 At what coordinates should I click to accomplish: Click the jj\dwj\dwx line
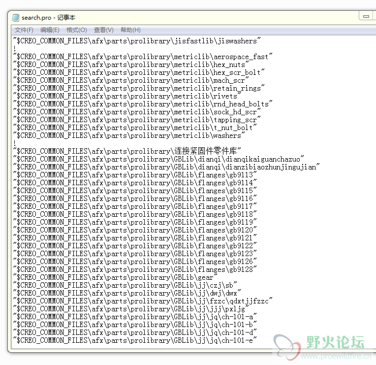tap(127, 293)
